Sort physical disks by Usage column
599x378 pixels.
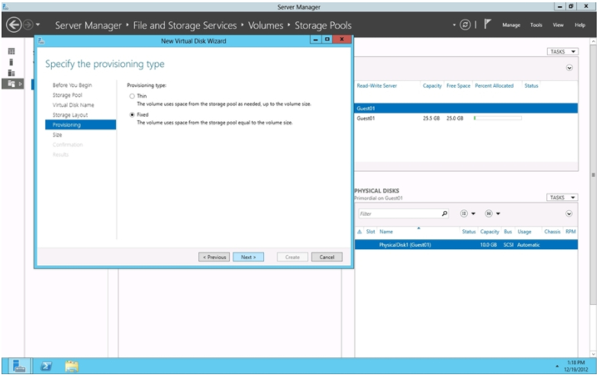pos(524,232)
